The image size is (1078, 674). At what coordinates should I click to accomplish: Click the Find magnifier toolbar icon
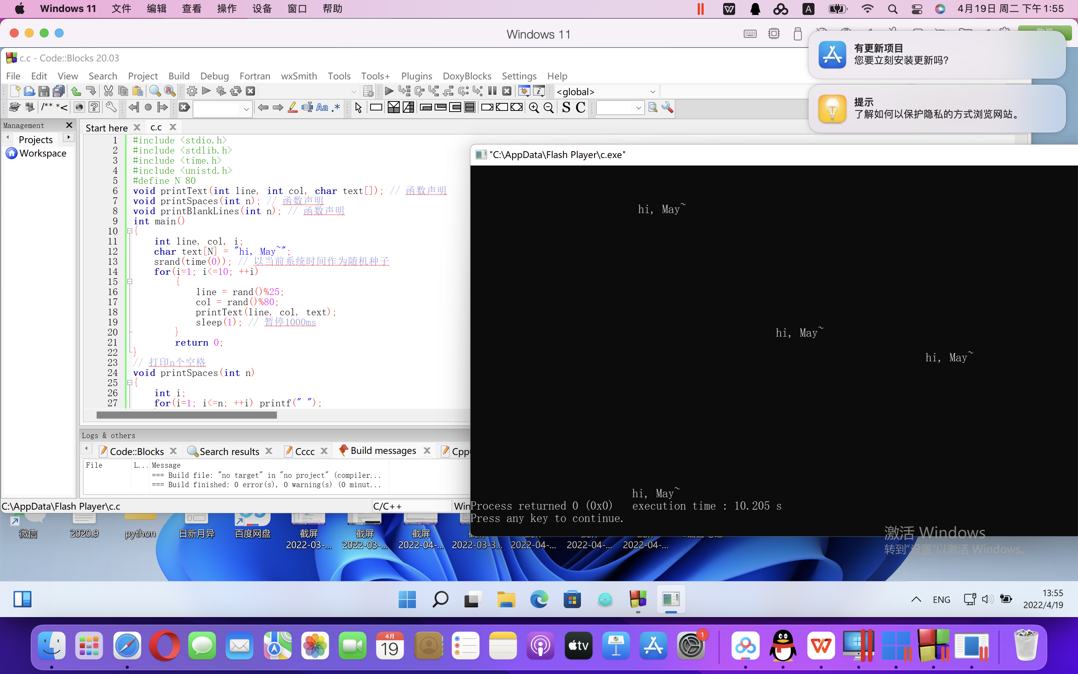coord(155,91)
